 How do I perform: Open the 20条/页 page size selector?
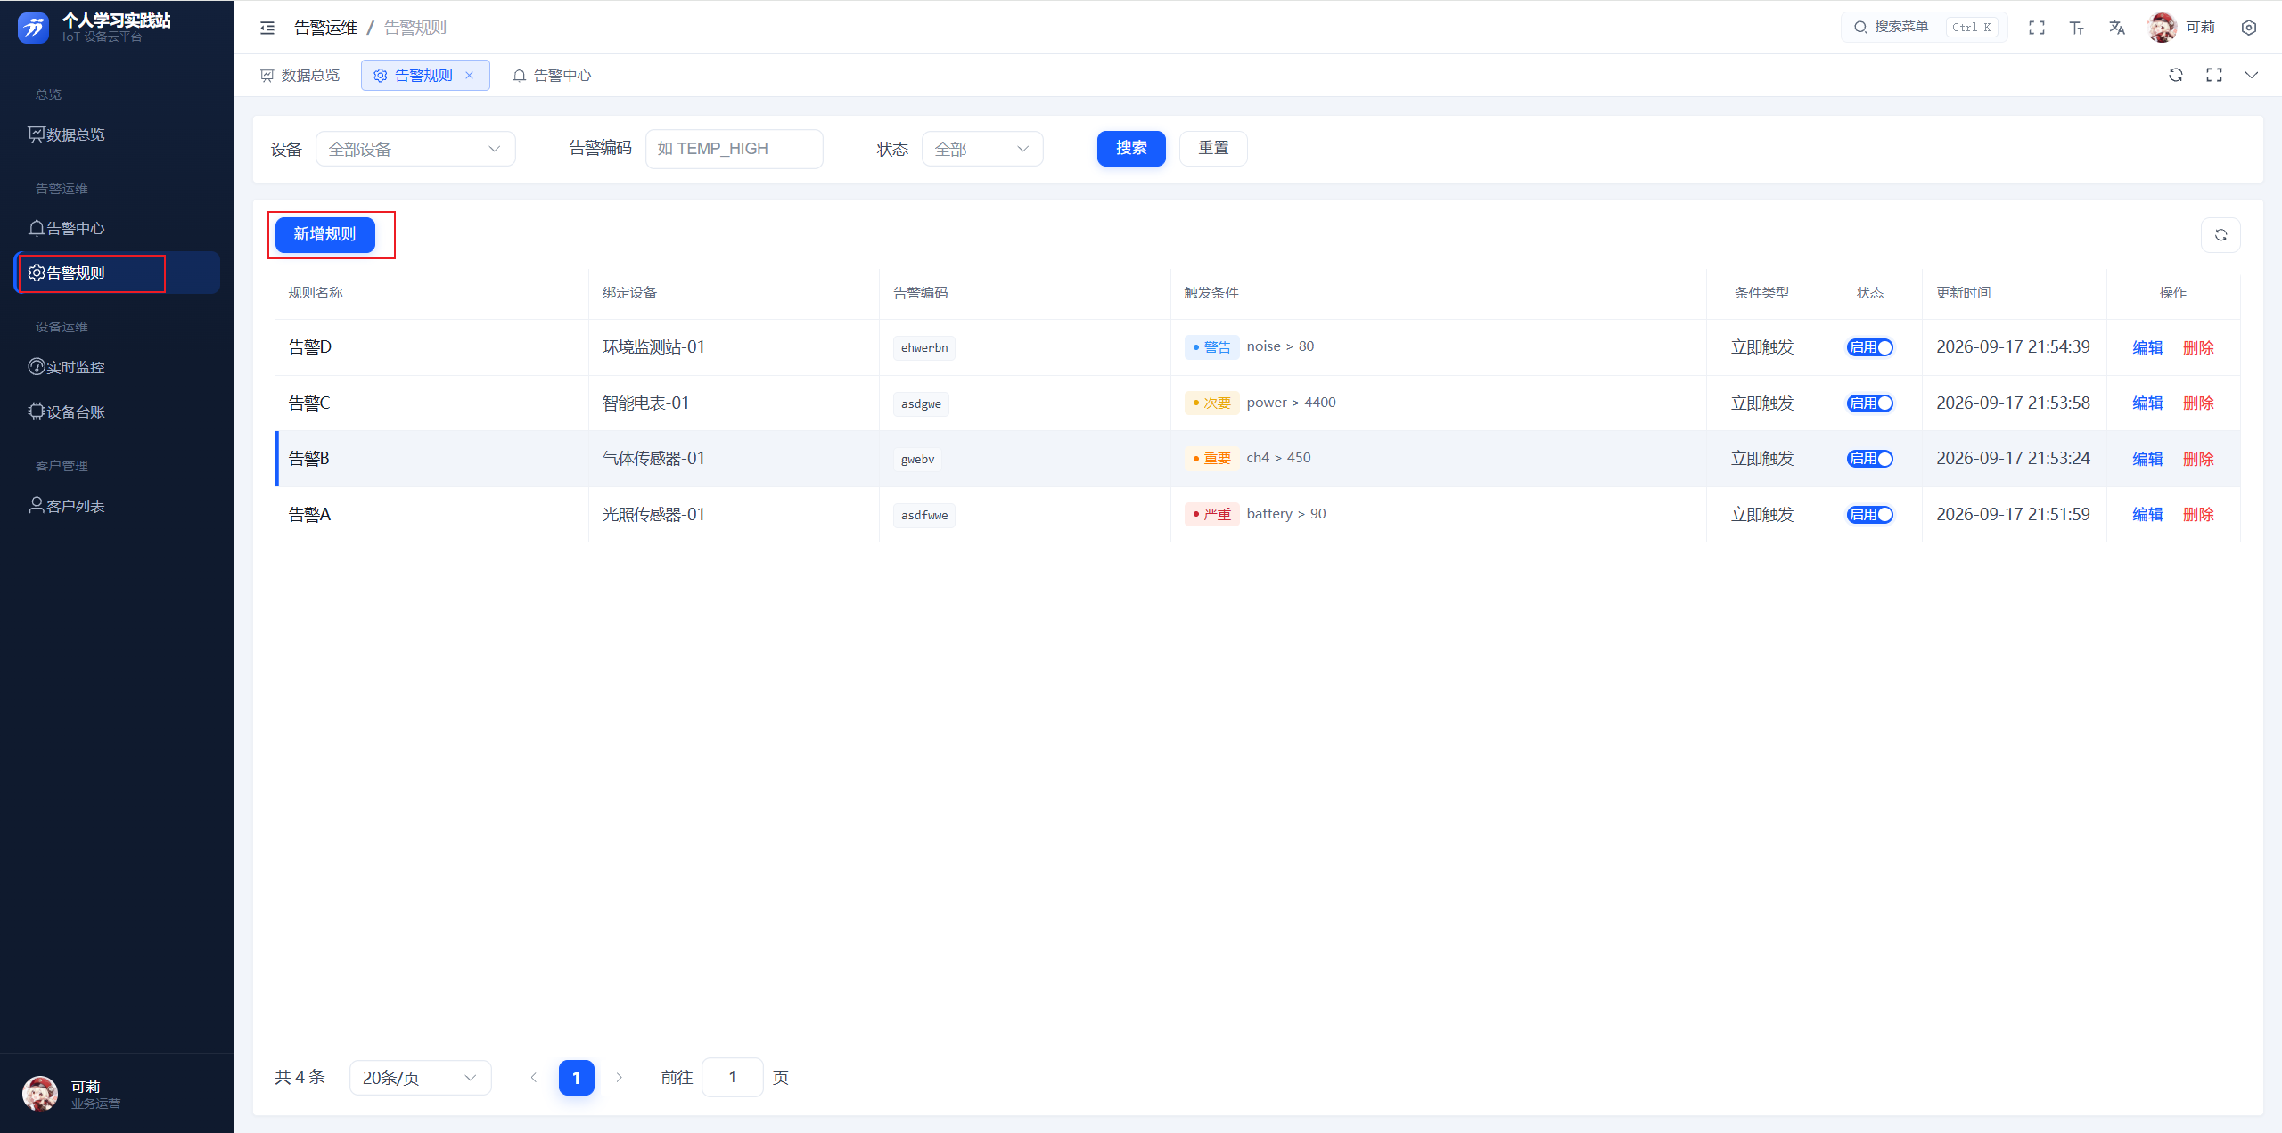(x=420, y=1078)
